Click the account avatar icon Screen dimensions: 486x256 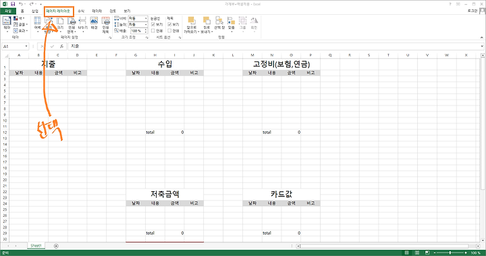click(482, 11)
